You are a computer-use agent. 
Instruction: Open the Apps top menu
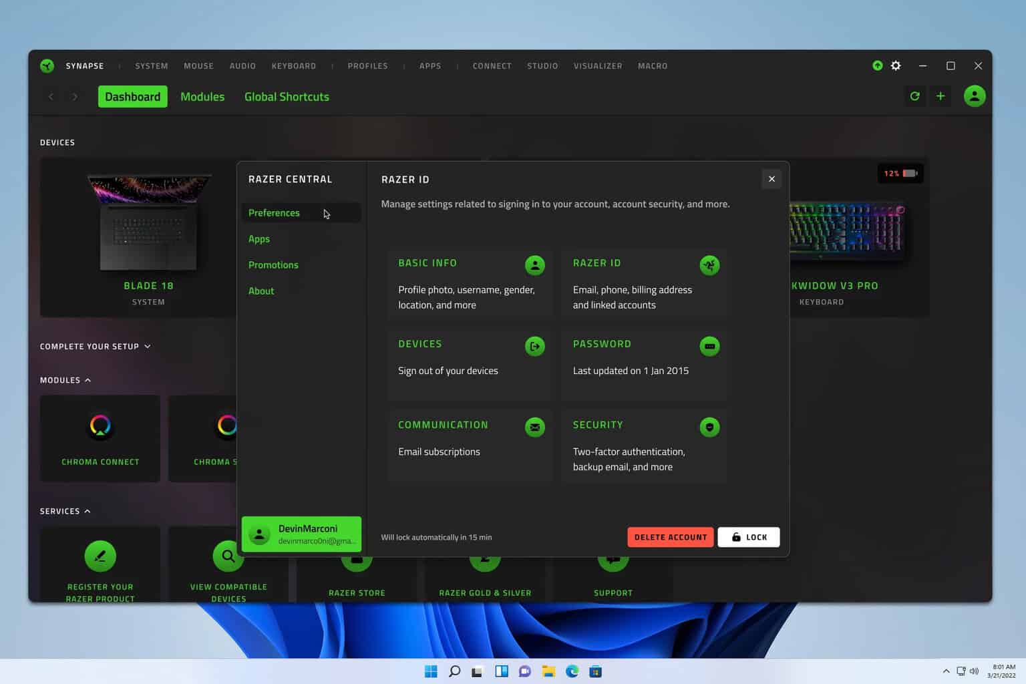430,65
